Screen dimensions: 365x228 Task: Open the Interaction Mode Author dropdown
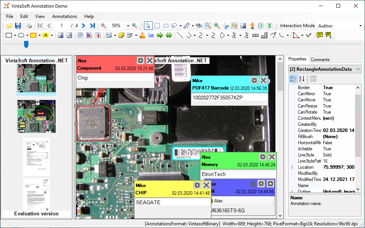click(x=360, y=26)
